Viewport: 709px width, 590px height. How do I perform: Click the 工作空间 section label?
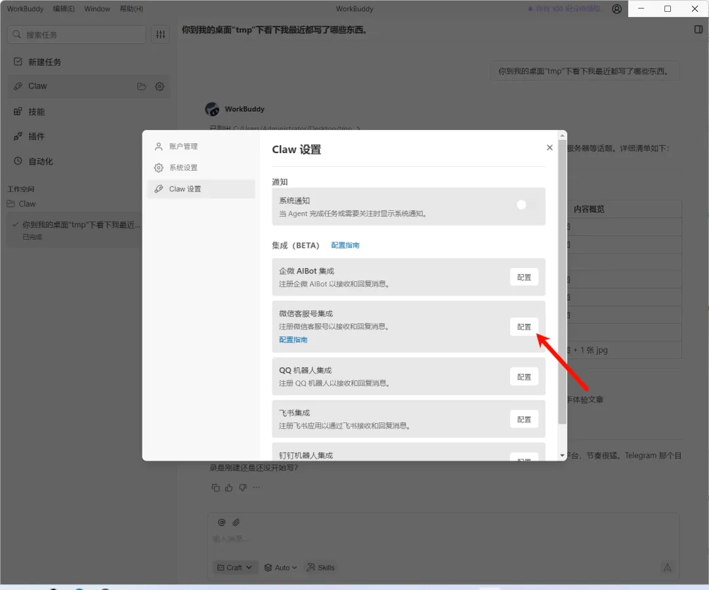(x=21, y=189)
